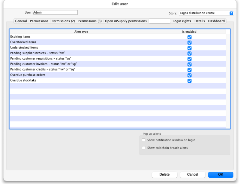This screenshot has width=240, height=184.
Task: Open the Login rights tab
Action: click(182, 21)
